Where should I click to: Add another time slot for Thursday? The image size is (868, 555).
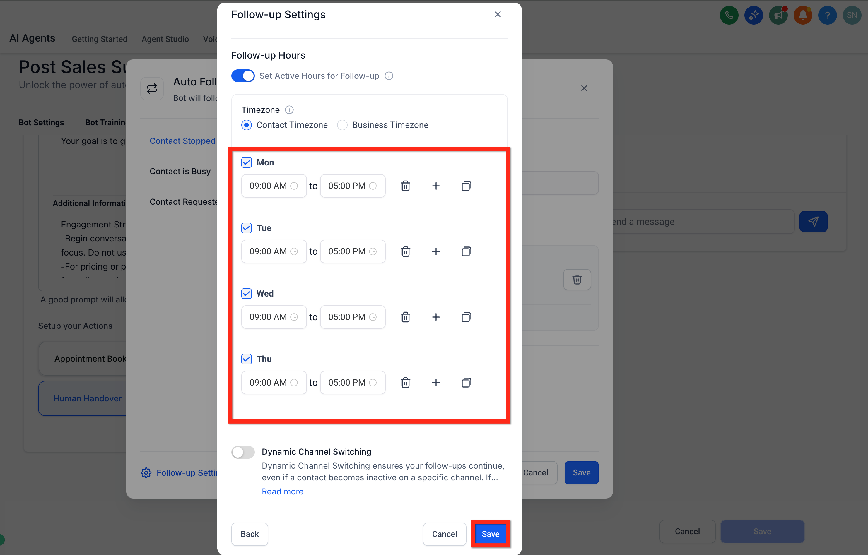click(x=436, y=383)
